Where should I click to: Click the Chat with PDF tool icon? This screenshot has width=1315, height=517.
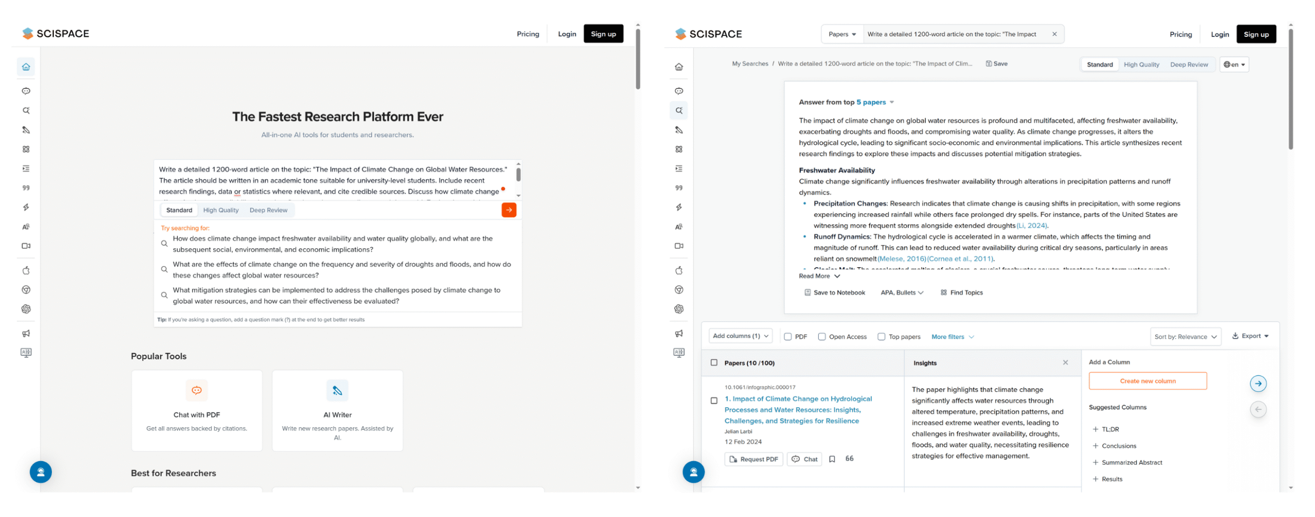click(x=196, y=390)
